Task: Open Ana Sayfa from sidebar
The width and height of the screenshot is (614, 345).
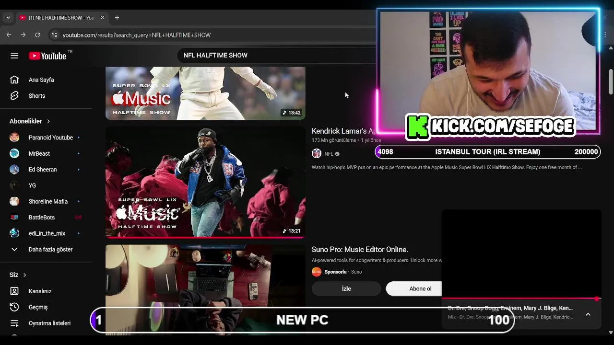Action: click(41, 80)
